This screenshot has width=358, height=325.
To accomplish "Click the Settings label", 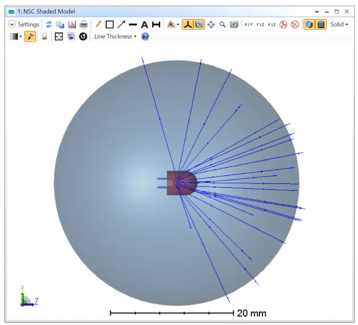I will point(28,24).
